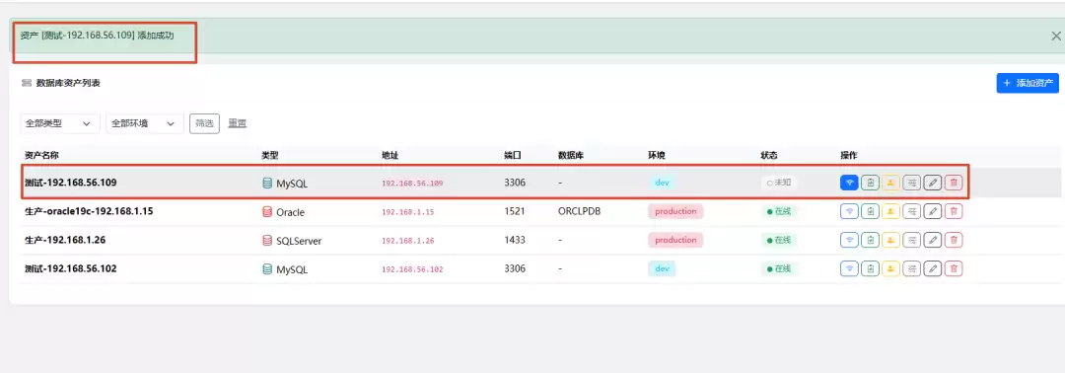Screen dimensions: 1065x373
Task: Select asset name 测试-192.168.56.102
Action: click(x=71, y=268)
